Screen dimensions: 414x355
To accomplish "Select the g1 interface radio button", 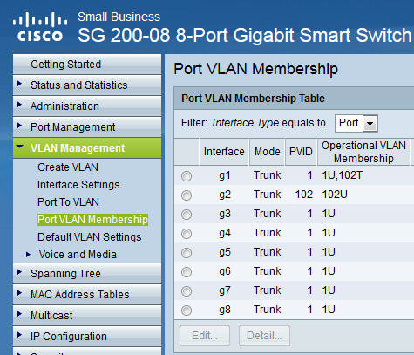I will point(187,176).
